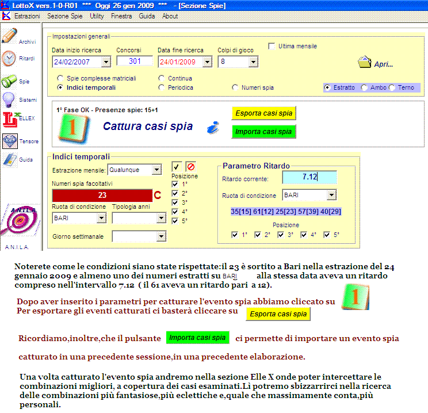Open the Finestra menu
The width and height of the screenshot is (428, 413).
[x=121, y=16]
